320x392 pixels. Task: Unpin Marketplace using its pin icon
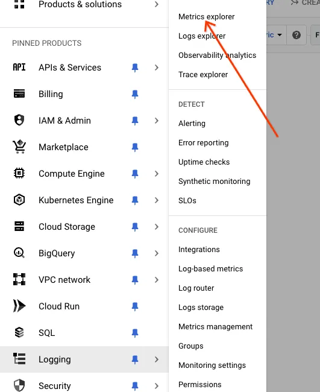pos(135,147)
